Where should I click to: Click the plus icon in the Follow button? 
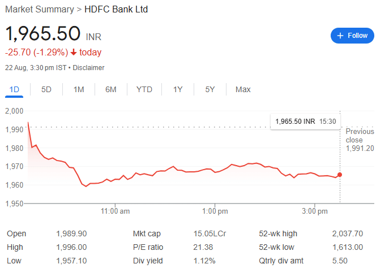340,36
